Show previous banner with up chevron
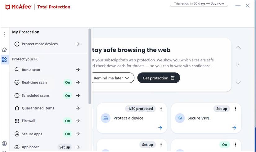Screen dimensions: 256x152 pyautogui.click(x=238, y=48)
